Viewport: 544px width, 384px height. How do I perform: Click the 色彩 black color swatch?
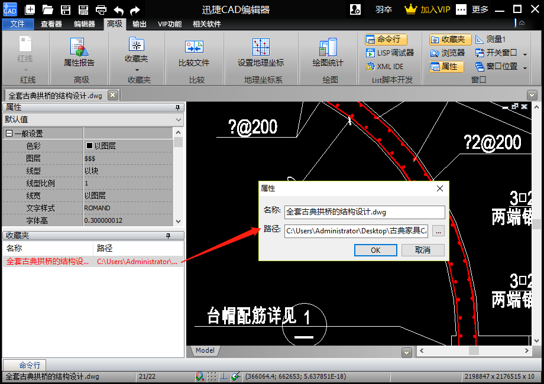(89, 145)
